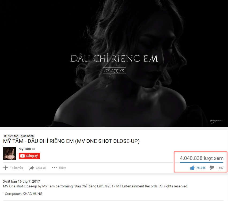Open the My Tam channel name link
Image resolution: width=228 pixels, height=201 pixels.
point(25,149)
